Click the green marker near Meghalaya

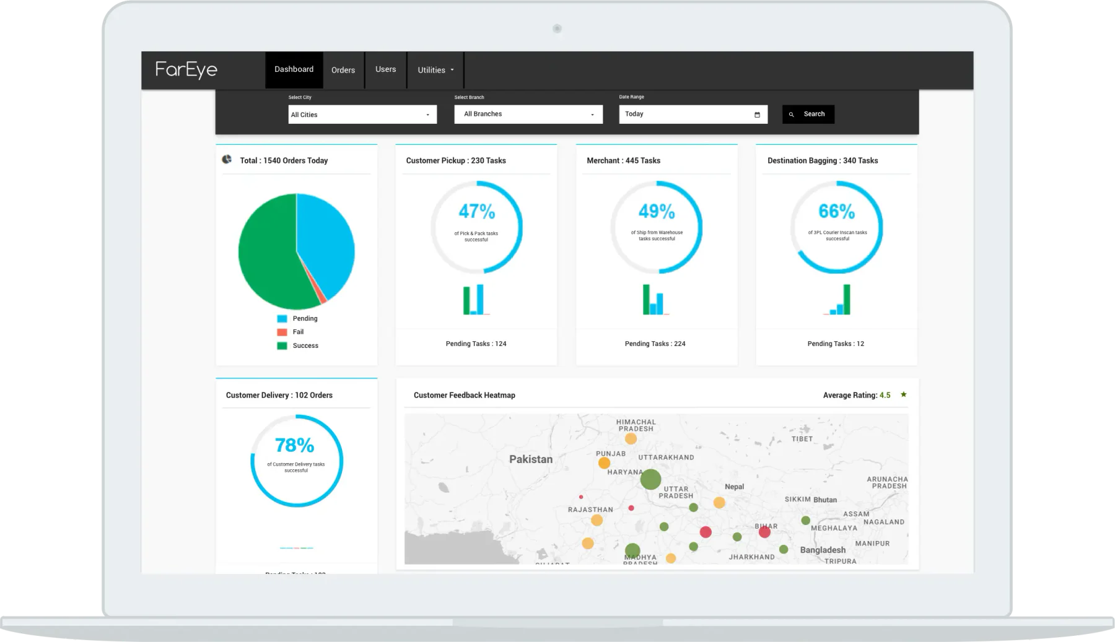pyautogui.click(x=805, y=521)
